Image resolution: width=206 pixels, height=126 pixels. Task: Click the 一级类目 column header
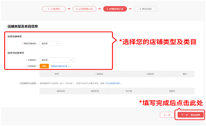point(99,74)
